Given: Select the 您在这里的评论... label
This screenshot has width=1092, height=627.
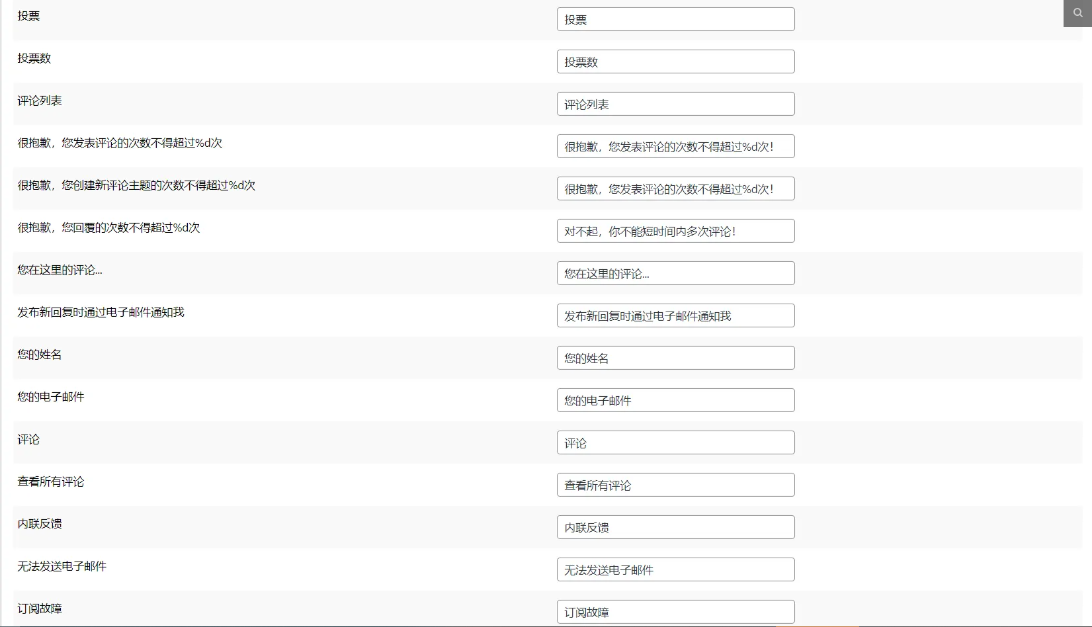Looking at the screenshot, I should click(x=60, y=270).
